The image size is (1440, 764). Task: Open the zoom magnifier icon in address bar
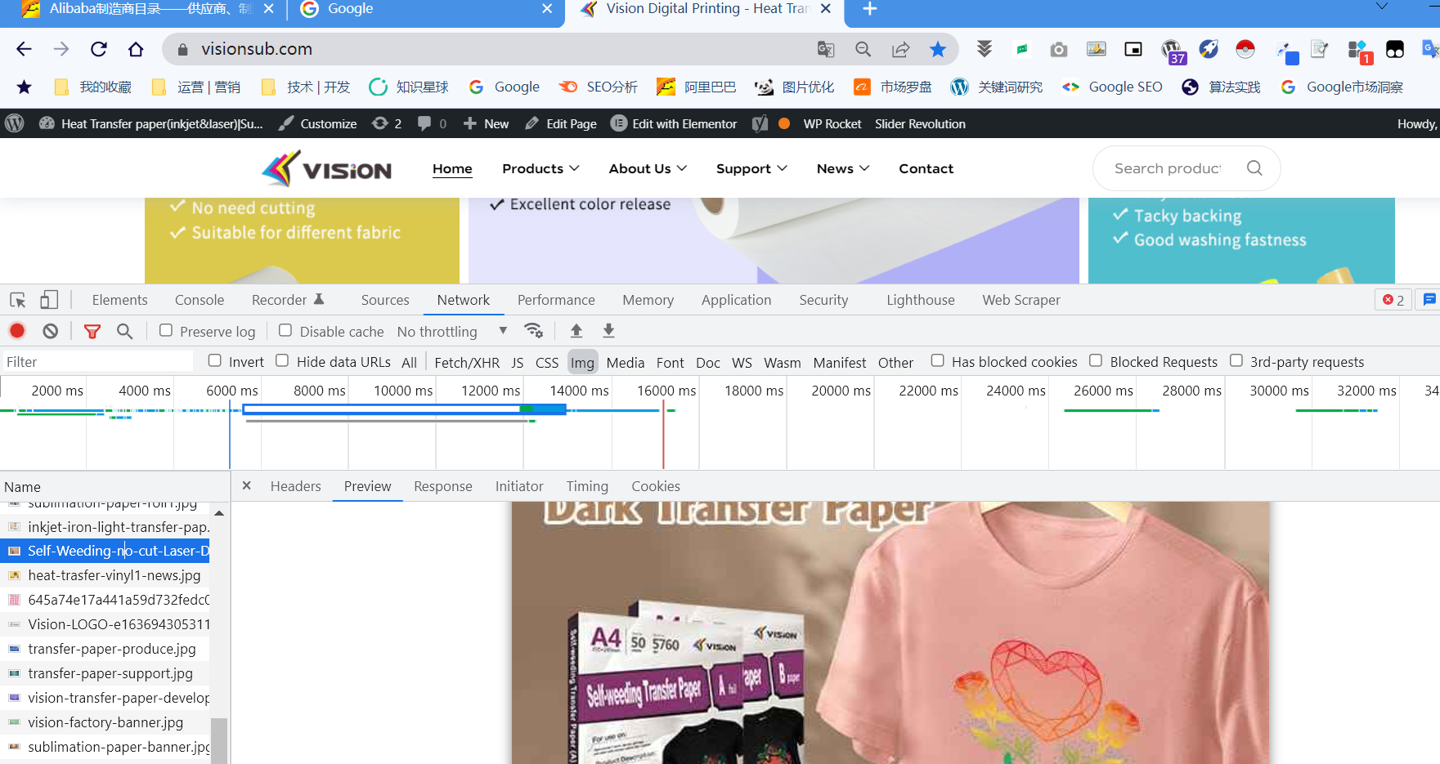(863, 50)
